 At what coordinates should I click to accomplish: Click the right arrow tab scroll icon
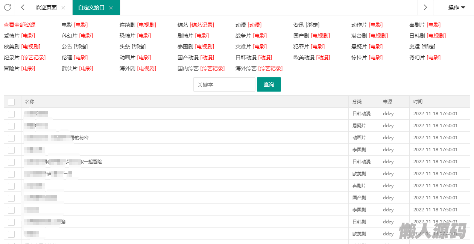coord(425,8)
